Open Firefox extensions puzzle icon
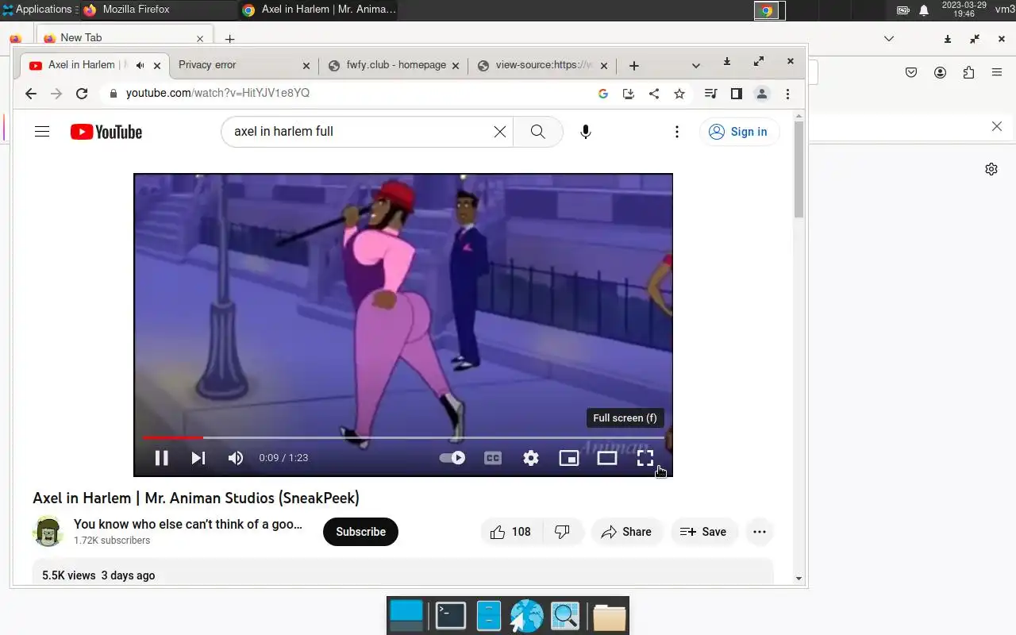This screenshot has width=1016, height=635. (968, 72)
